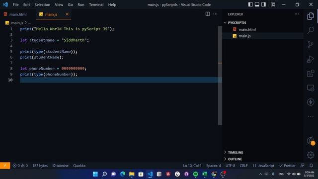Change the CRLF end-of-line sequence
Screen dimensions: 318x179
pyautogui.click(x=243, y=166)
